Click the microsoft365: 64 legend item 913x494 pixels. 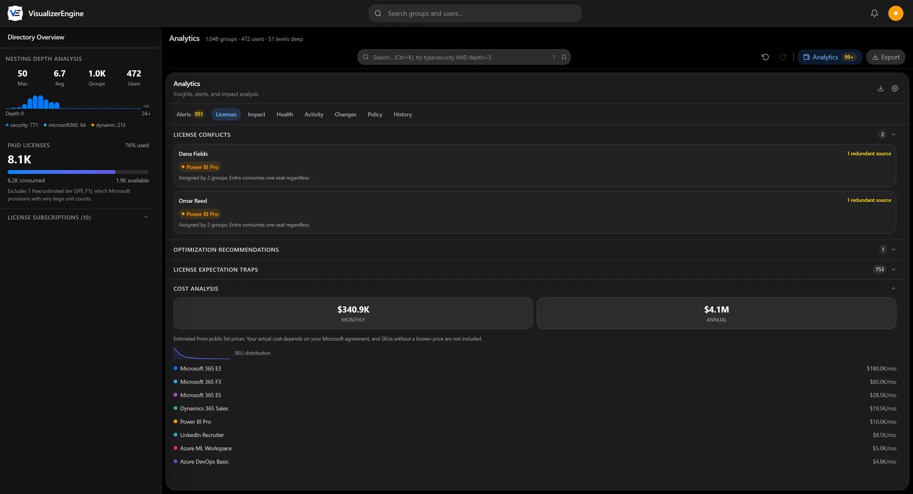pyautogui.click(x=64, y=125)
